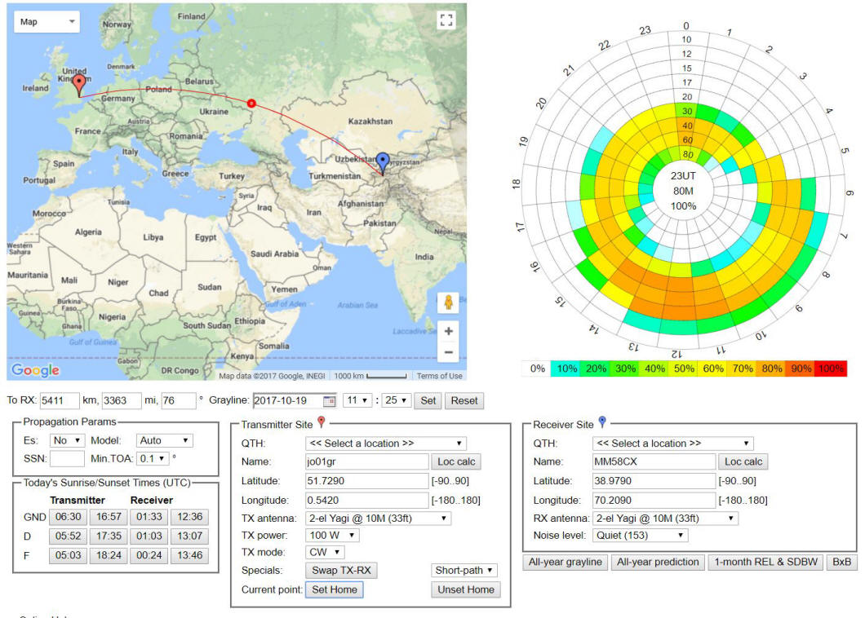This screenshot has height=618, width=865.
Task: Click the 100% red legend swatch
Action: (x=832, y=369)
